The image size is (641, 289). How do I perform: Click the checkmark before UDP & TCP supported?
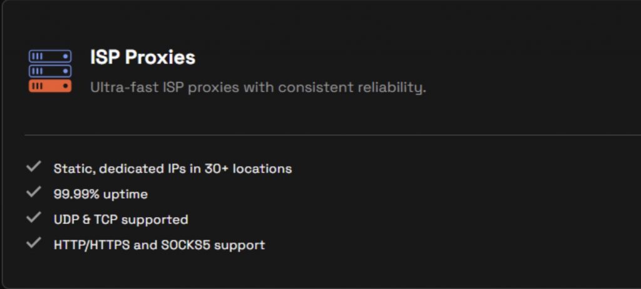pyautogui.click(x=34, y=218)
